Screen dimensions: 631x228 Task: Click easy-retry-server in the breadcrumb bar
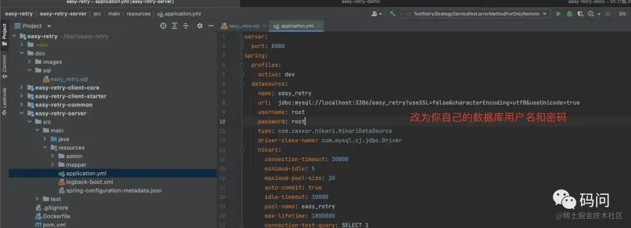point(63,13)
